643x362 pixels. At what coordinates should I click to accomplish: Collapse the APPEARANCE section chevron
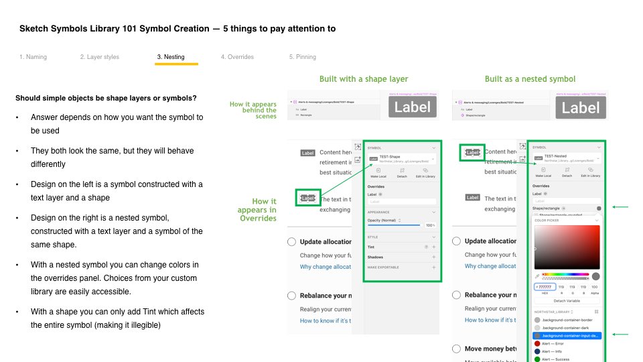point(433,213)
